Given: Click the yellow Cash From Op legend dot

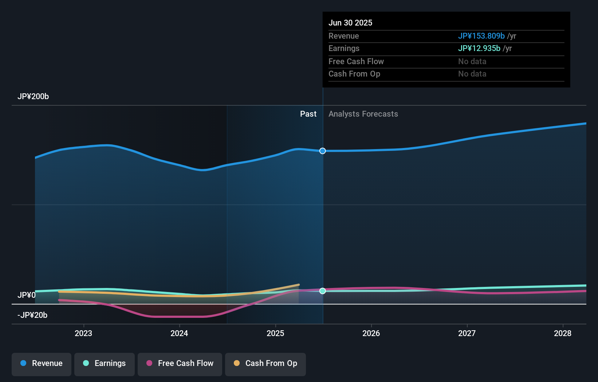Looking at the screenshot, I should (x=237, y=363).
